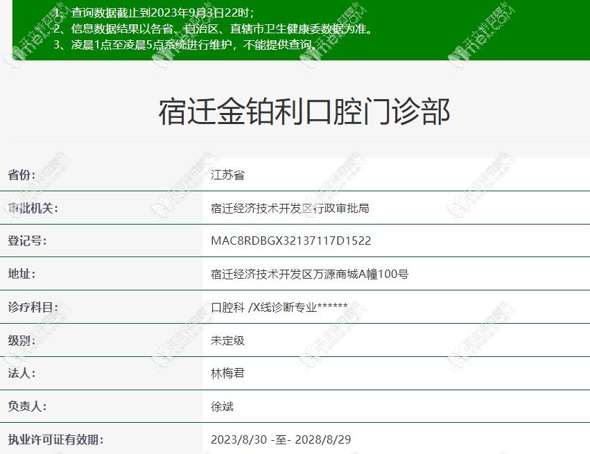Click validity period 2023/8/30 -至- 2028/8/29

(281, 439)
